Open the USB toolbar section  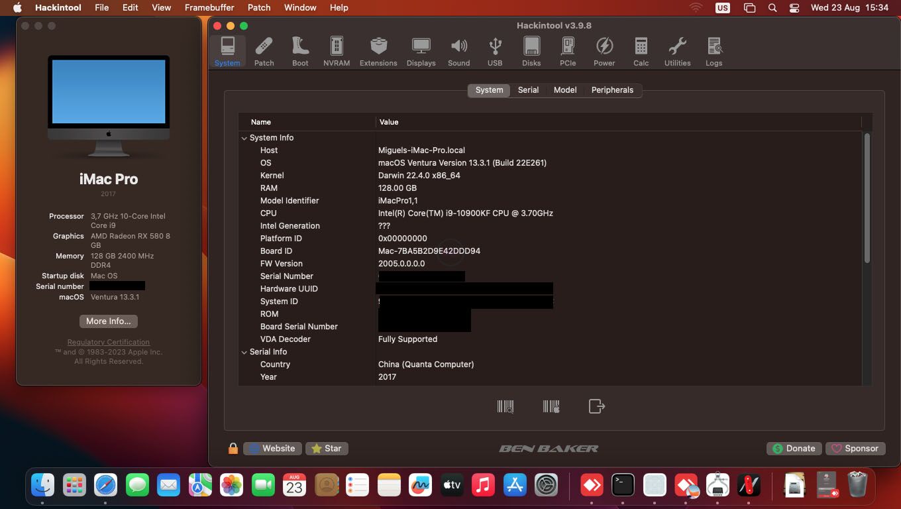click(495, 52)
